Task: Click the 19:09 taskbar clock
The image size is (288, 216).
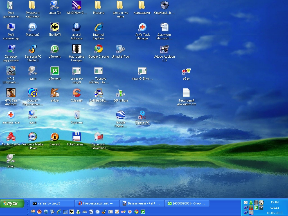Action: [274, 202]
